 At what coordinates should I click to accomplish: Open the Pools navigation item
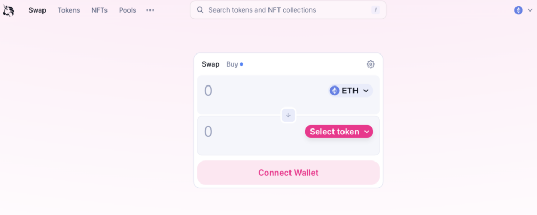(x=127, y=10)
